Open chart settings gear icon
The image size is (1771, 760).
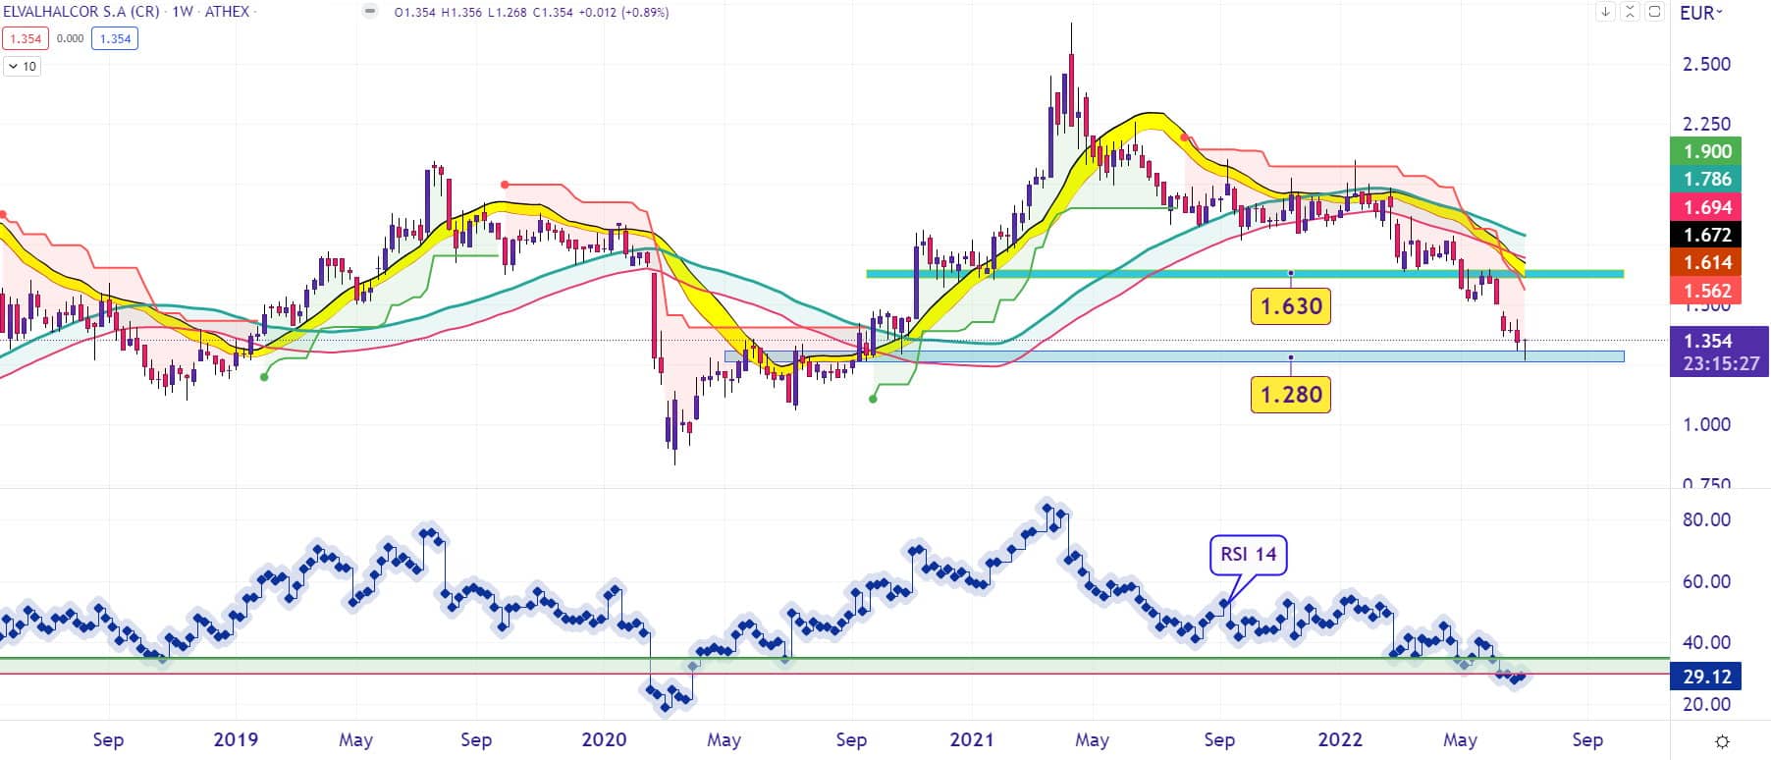(1721, 741)
